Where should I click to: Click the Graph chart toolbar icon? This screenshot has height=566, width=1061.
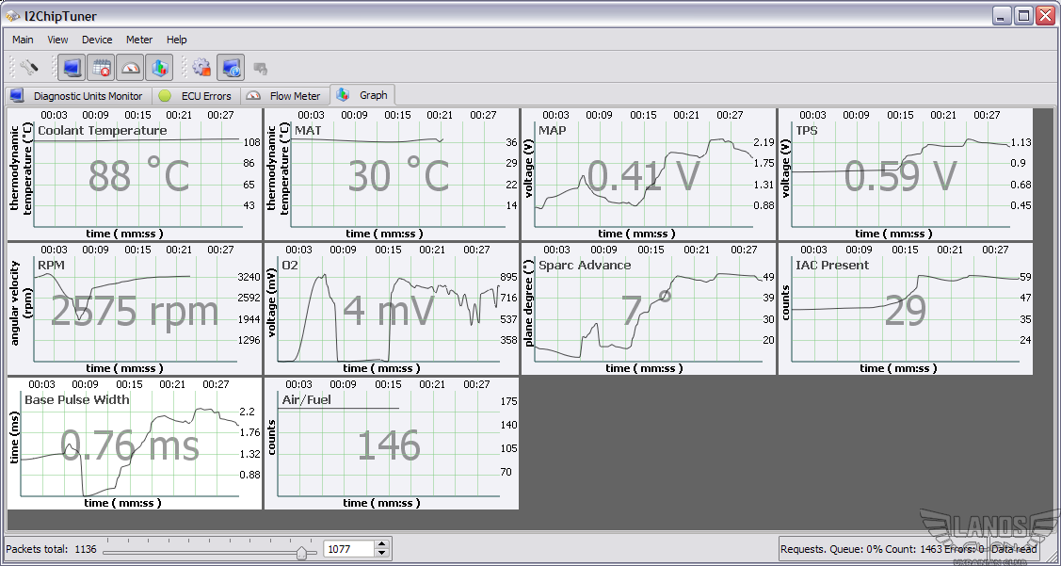coord(158,68)
